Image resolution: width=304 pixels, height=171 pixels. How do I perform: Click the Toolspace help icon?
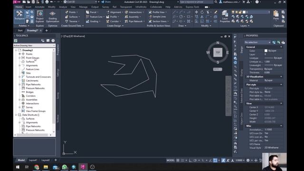[53, 40]
